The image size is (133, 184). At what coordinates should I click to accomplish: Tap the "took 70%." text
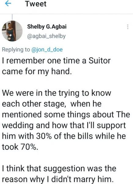tap(20, 147)
